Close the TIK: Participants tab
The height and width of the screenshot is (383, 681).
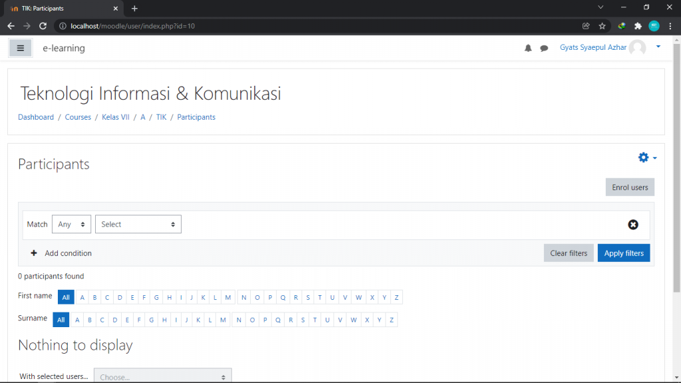tap(116, 8)
